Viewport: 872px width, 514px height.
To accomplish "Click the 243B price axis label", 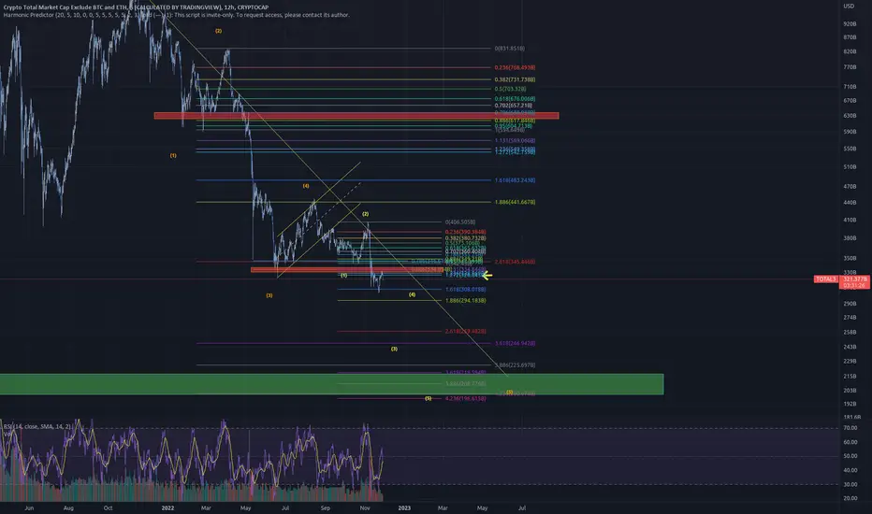I will 850,348.
